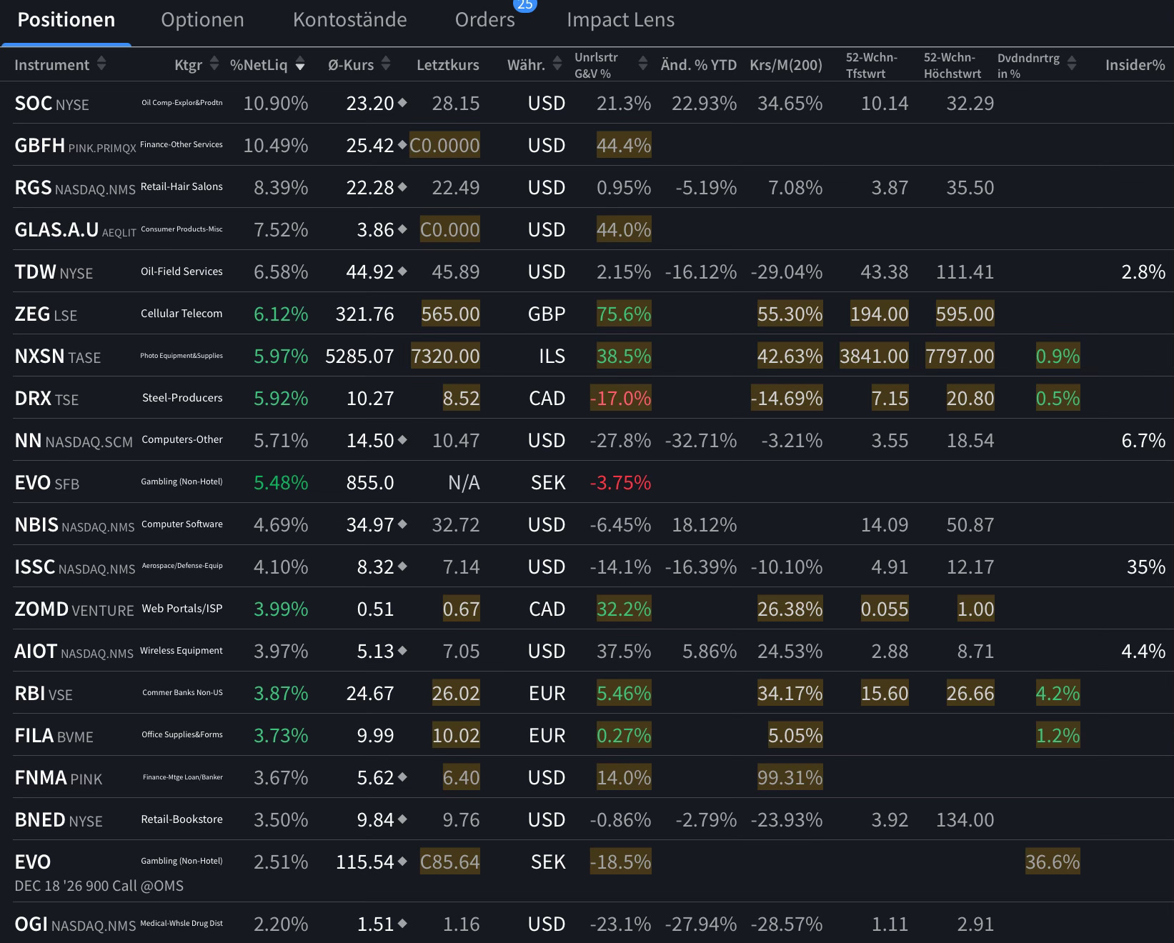Viewport: 1174px width, 943px height.
Task: Toggle the %NetLiq sort arrow
Action: (x=300, y=64)
